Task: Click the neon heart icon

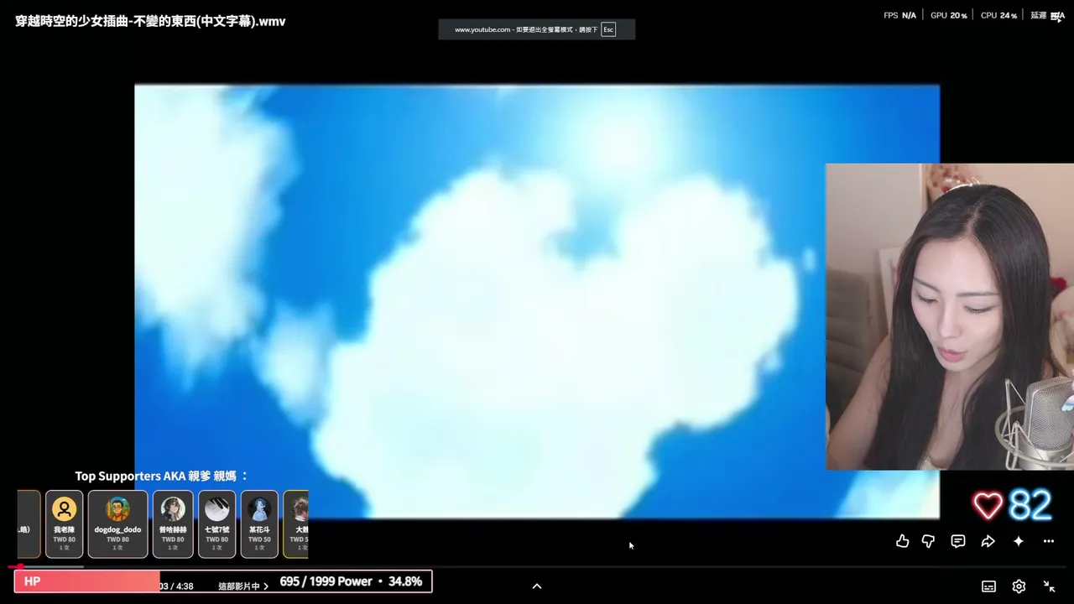Action: coord(988,505)
